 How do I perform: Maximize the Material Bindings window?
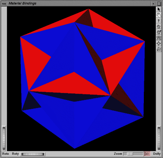159,4
